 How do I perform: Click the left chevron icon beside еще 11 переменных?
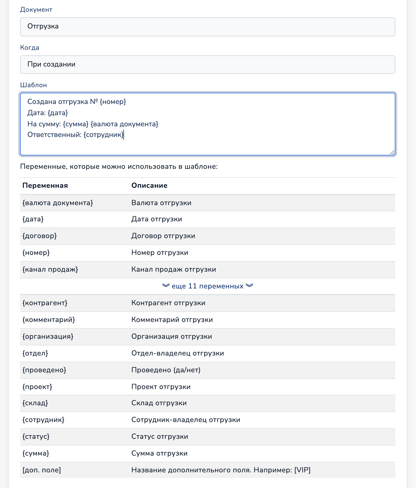[x=166, y=285]
